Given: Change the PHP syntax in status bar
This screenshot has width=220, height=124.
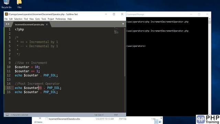Looking at the screenshot, I should pyautogui.click(x=116, y=115).
